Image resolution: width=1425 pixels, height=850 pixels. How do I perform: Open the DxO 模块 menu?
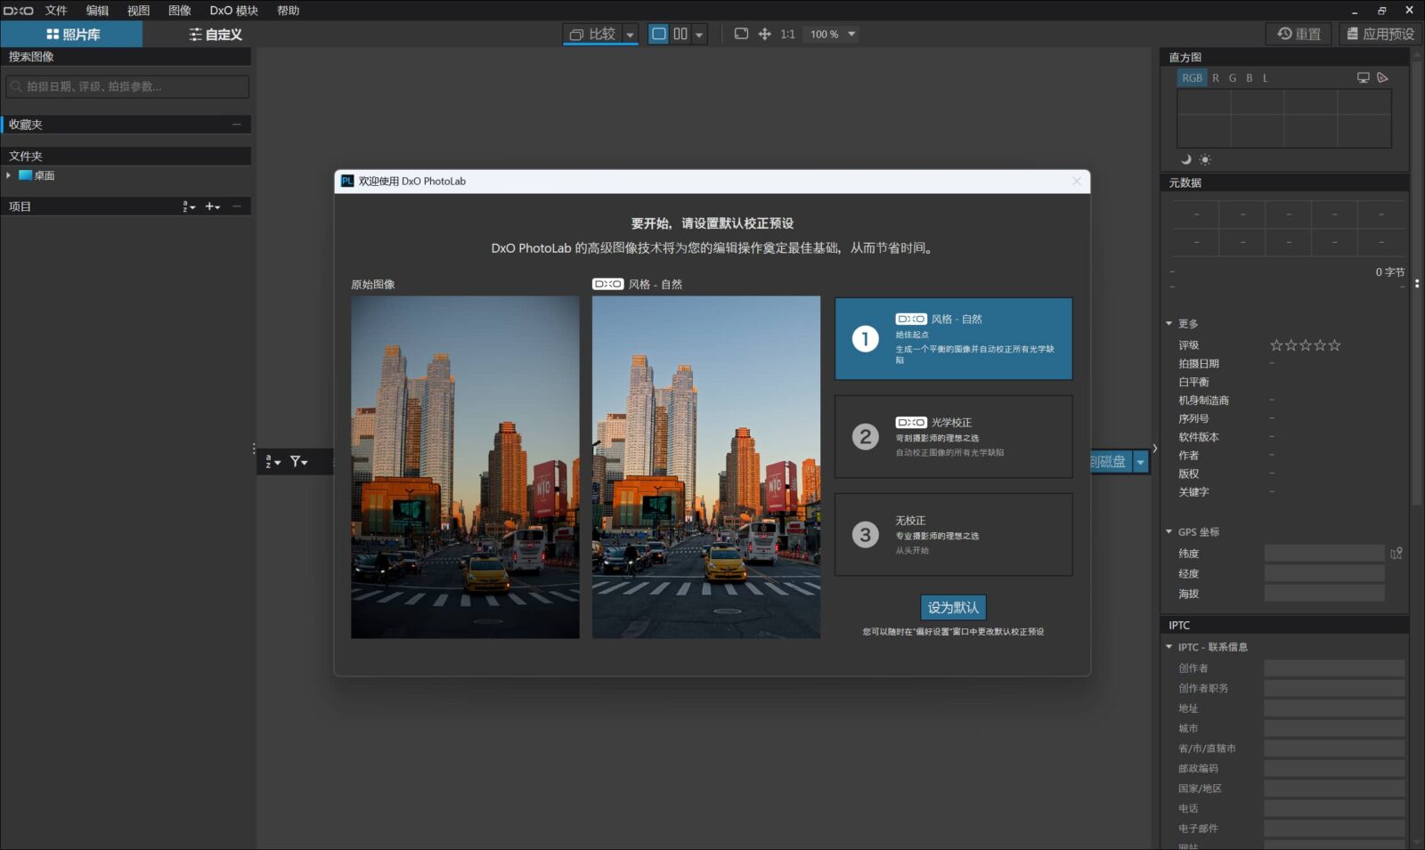pos(234,11)
